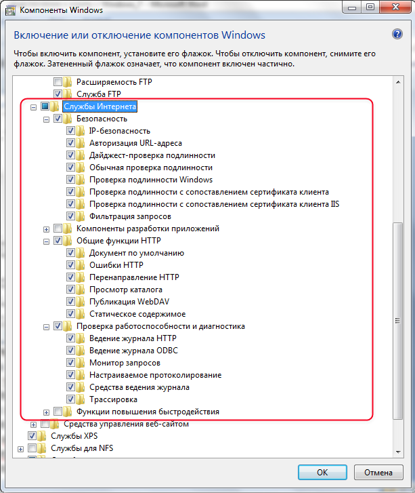Image resolution: width=415 pixels, height=493 pixels.
Task: Click folder icon beside Статическое содержимое
Action: (x=81, y=314)
